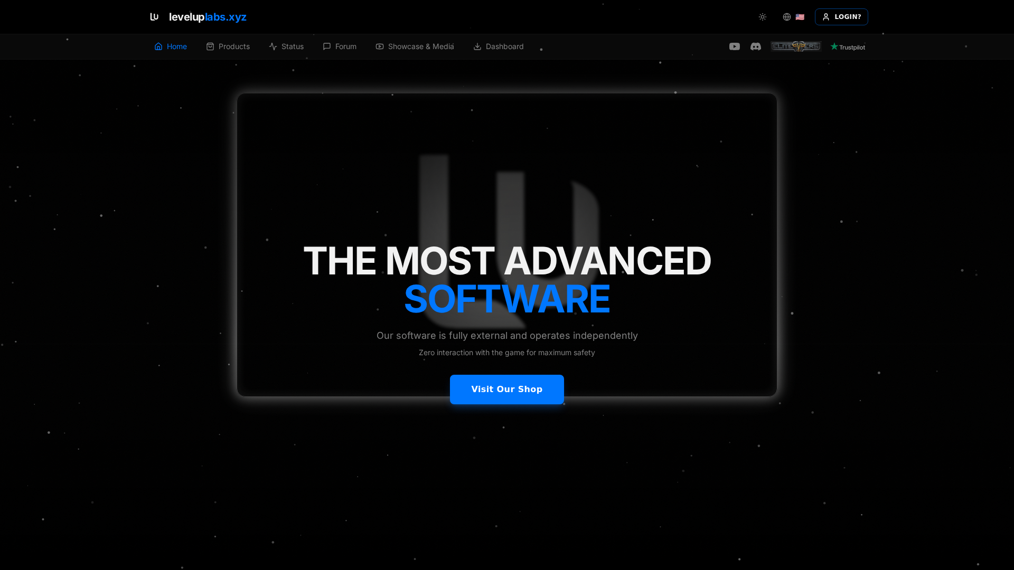Click the LOGIN? button
This screenshot has width=1014, height=570.
(x=841, y=16)
